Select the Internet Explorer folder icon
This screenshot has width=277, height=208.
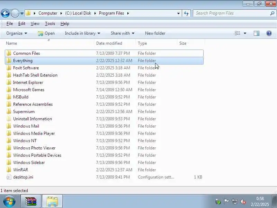9,83
